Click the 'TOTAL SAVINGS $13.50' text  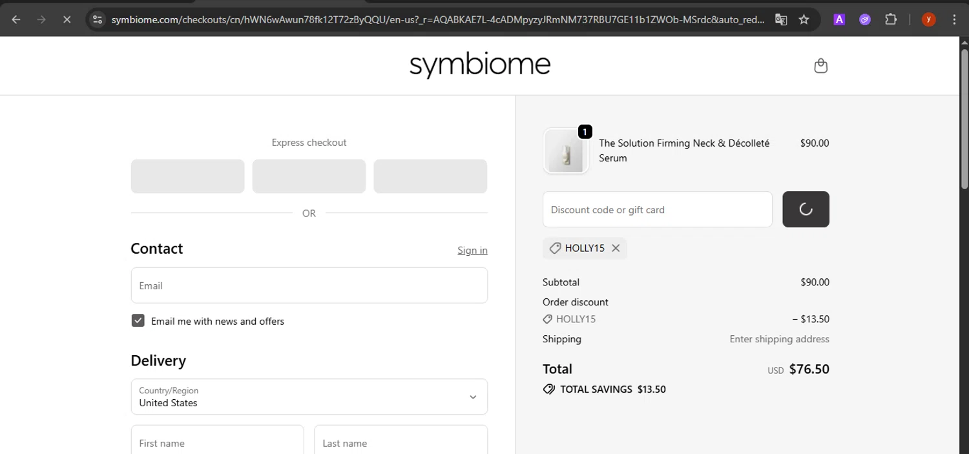click(612, 389)
